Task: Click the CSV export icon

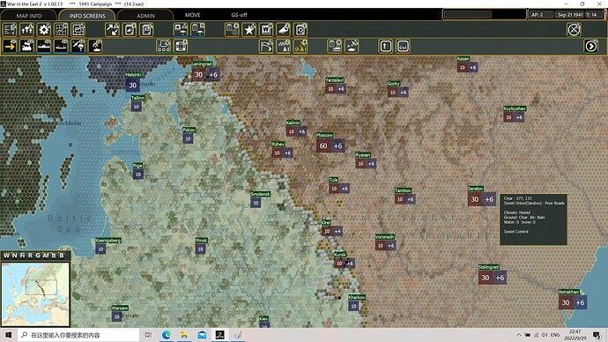Action: click(x=403, y=47)
